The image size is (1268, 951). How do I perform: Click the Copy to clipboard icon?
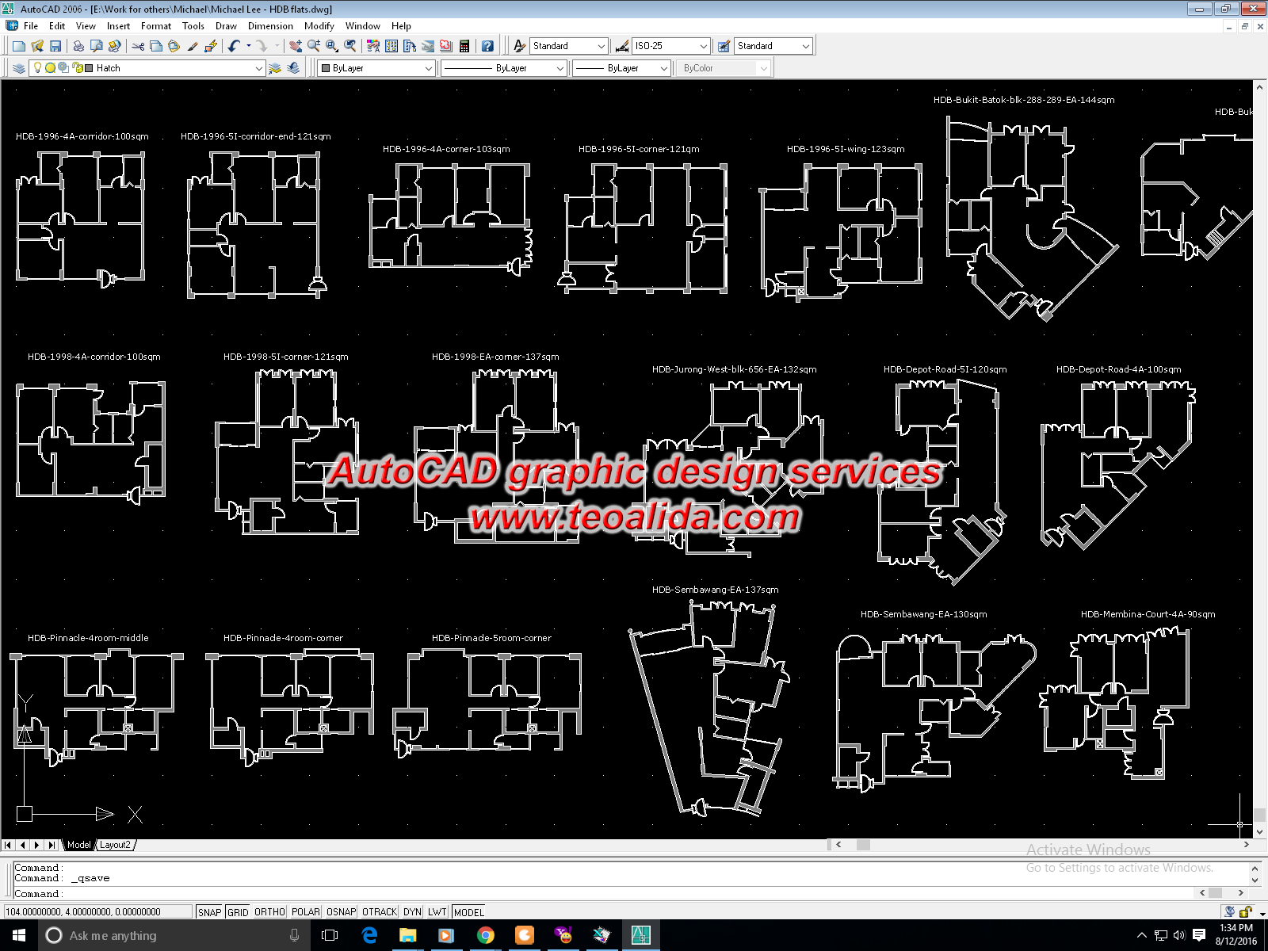tap(156, 46)
